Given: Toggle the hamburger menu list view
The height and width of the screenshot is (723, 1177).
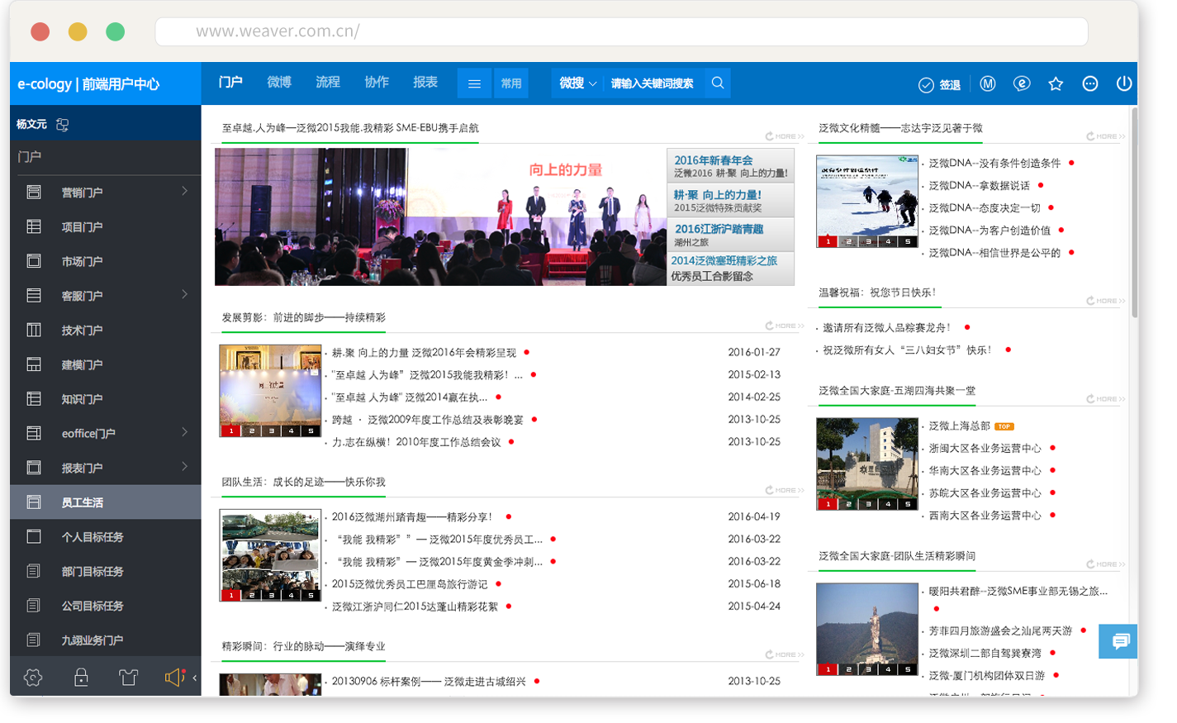Looking at the screenshot, I should pyautogui.click(x=474, y=83).
